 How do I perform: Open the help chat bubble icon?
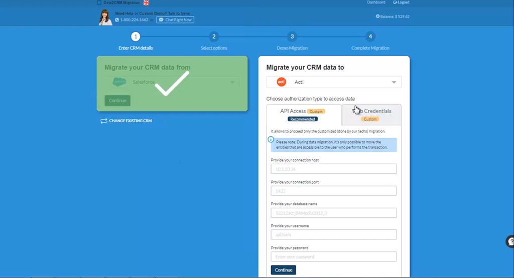[510, 242]
